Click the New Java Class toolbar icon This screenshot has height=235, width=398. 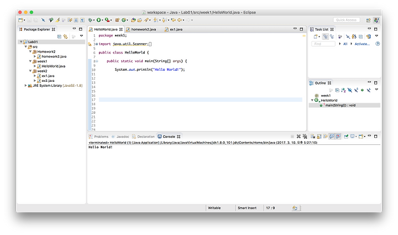click(x=124, y=20)
